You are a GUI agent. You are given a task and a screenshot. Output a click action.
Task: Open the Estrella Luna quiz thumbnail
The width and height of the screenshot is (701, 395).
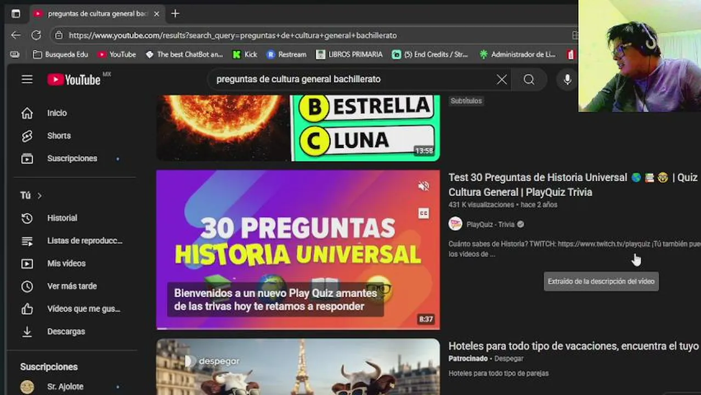tap(298, 128)
